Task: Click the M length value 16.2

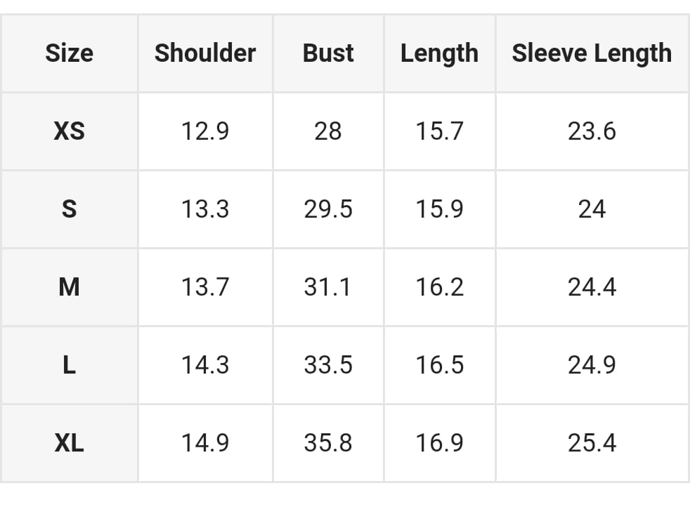Action: click(439, 287)
